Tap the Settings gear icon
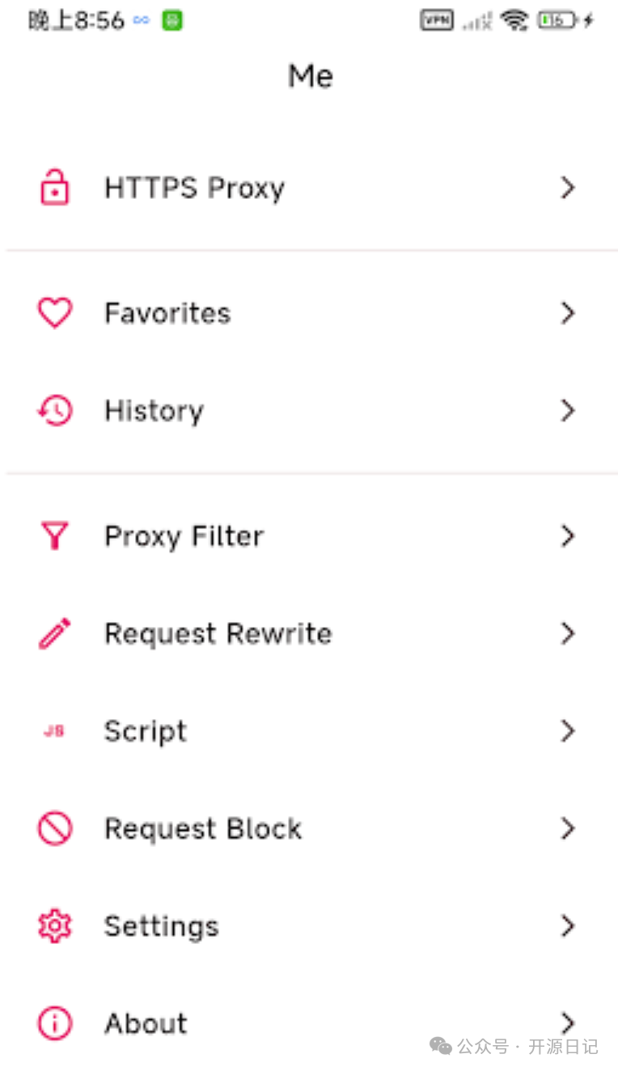This screenshot has height=1071, width=618. pos(55,925)
